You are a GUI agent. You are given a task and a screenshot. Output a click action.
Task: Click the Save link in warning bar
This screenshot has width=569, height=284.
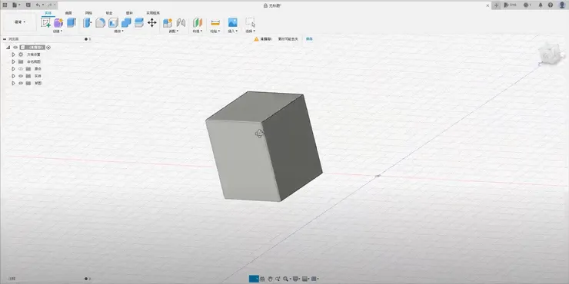pyautogui.click(x=309, y=38)
